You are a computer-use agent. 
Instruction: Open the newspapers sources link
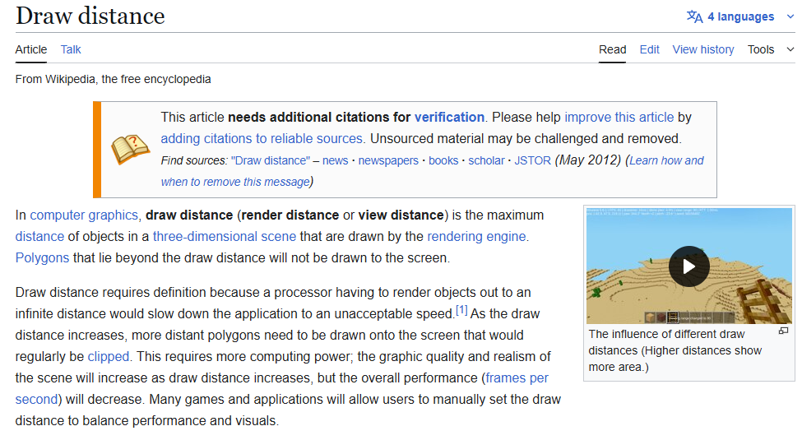(x=388, y=160)
